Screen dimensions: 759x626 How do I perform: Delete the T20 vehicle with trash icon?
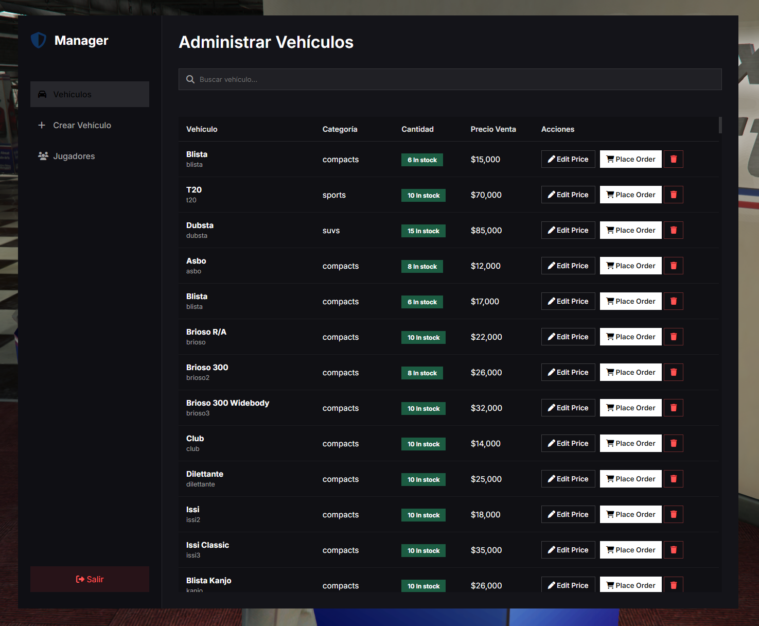click(674, 195)
